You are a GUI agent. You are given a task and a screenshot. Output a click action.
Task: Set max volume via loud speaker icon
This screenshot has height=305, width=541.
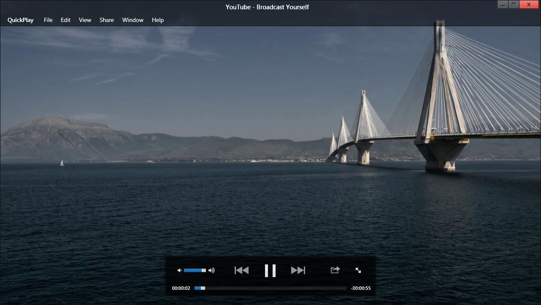211,270
